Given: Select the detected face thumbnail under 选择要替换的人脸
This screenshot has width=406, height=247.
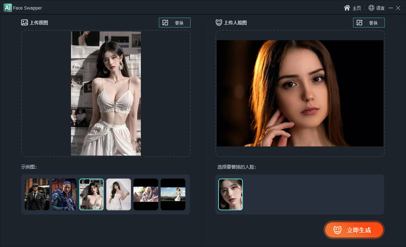Looking at the screenshot, I should pyautogui.click(x=230, y=194).
